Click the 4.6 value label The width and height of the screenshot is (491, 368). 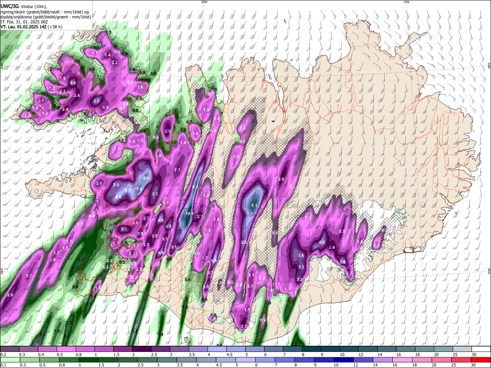point(214,261)
